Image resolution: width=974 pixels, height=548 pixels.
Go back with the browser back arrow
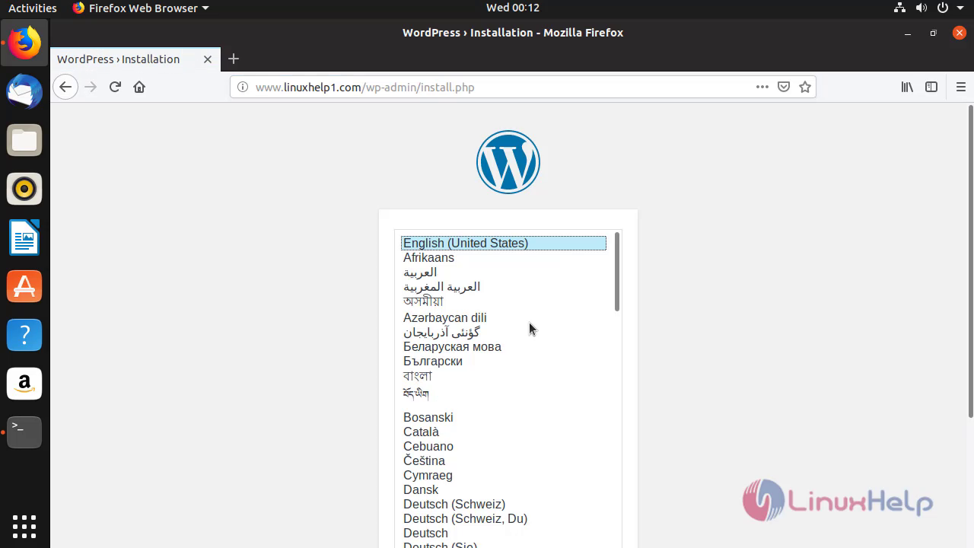[65, 87]
